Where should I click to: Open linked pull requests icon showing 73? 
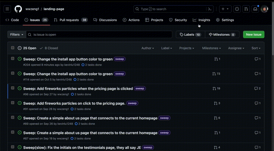(216, 74)
